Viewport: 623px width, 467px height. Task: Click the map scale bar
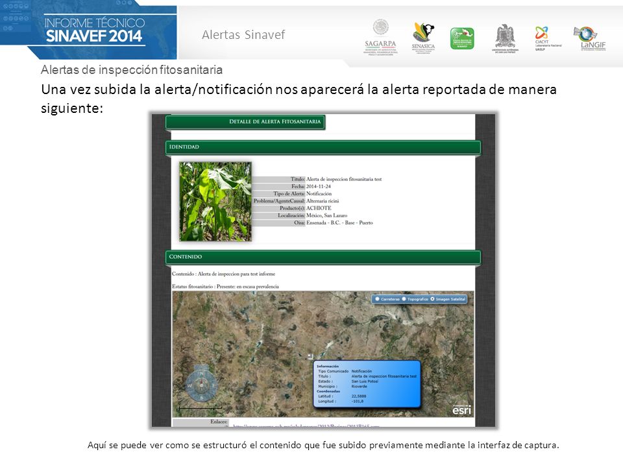click(200, 408)
